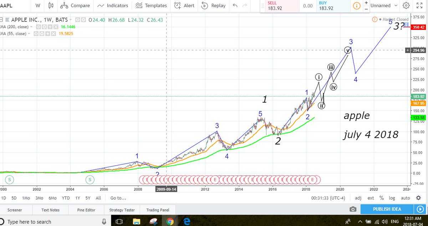Decrease order quantity with minus
This screenshot has width=428, height=226.
(x=366, y=9)
